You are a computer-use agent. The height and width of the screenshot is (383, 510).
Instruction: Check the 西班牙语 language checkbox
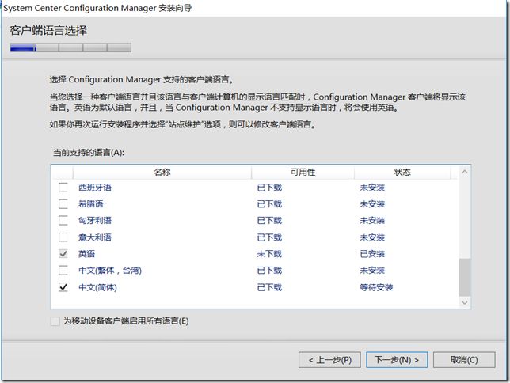pos(63,188)
